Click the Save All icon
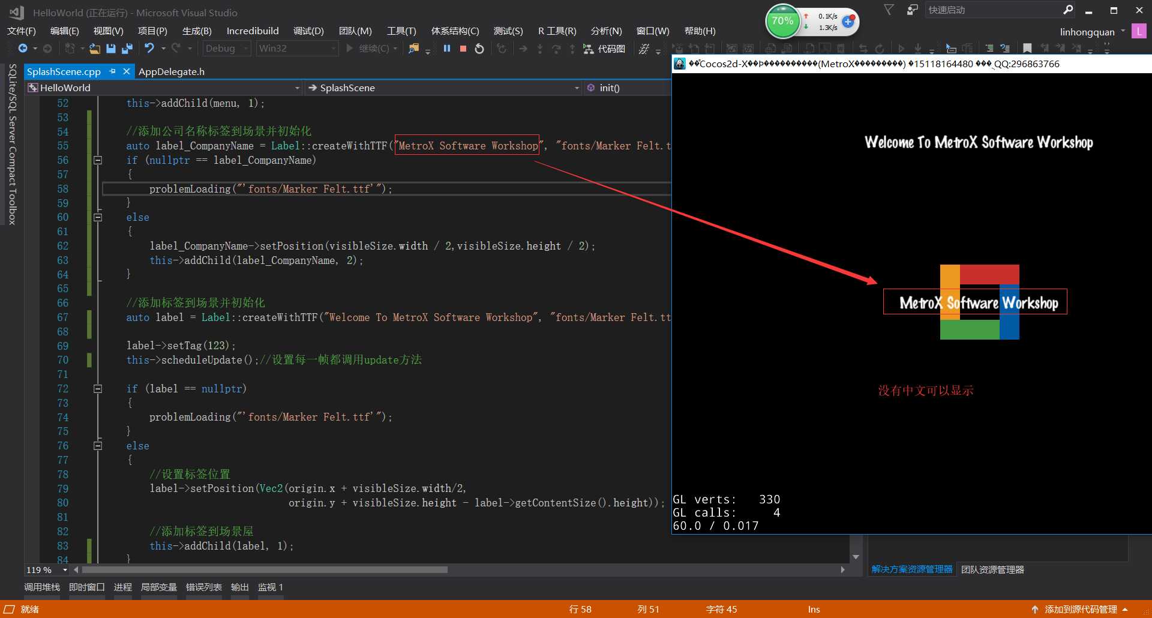1152x618 pixels. (x=127, y=49)
